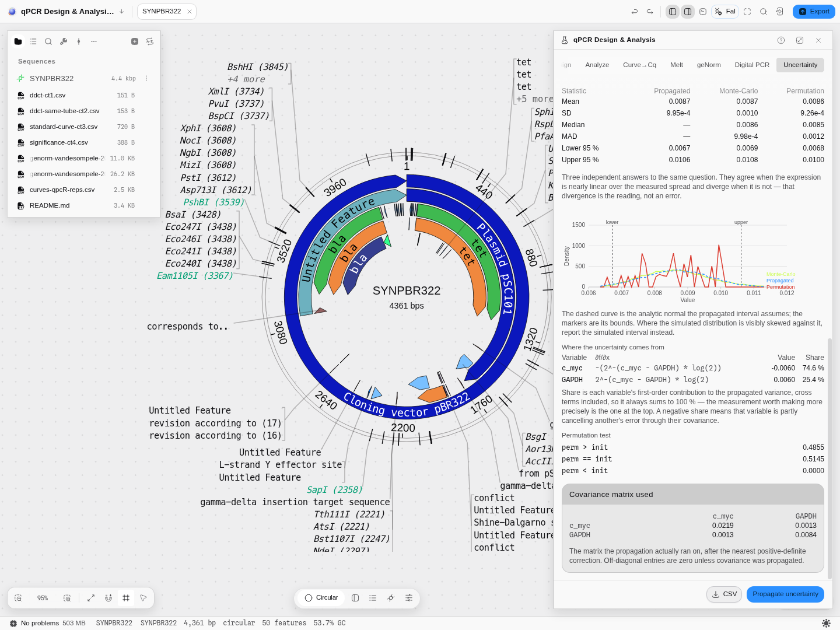Open the 95% zoom level control
The height and width of the screenshot is (630, 840).
tap(43, 598)
